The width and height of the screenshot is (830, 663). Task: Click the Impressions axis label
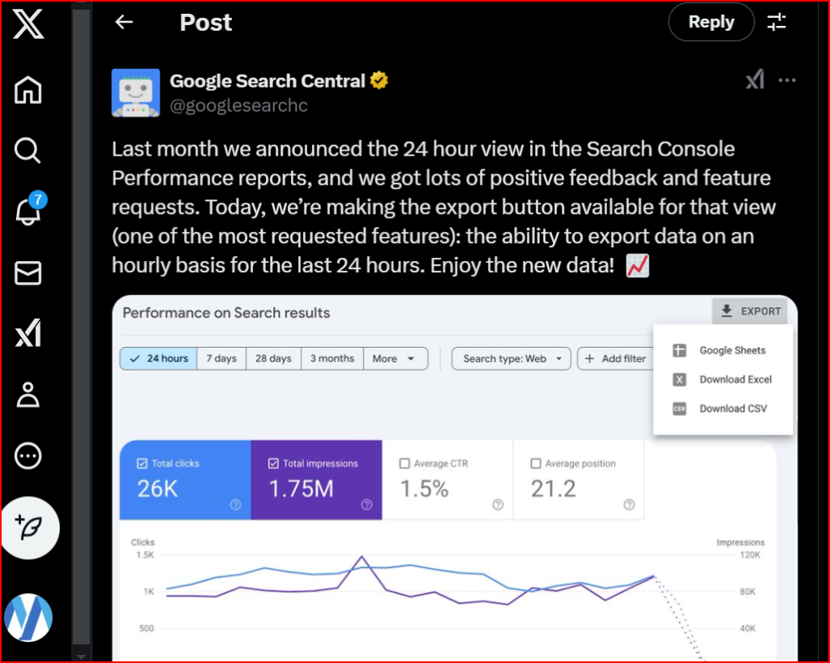pos(741,542)
